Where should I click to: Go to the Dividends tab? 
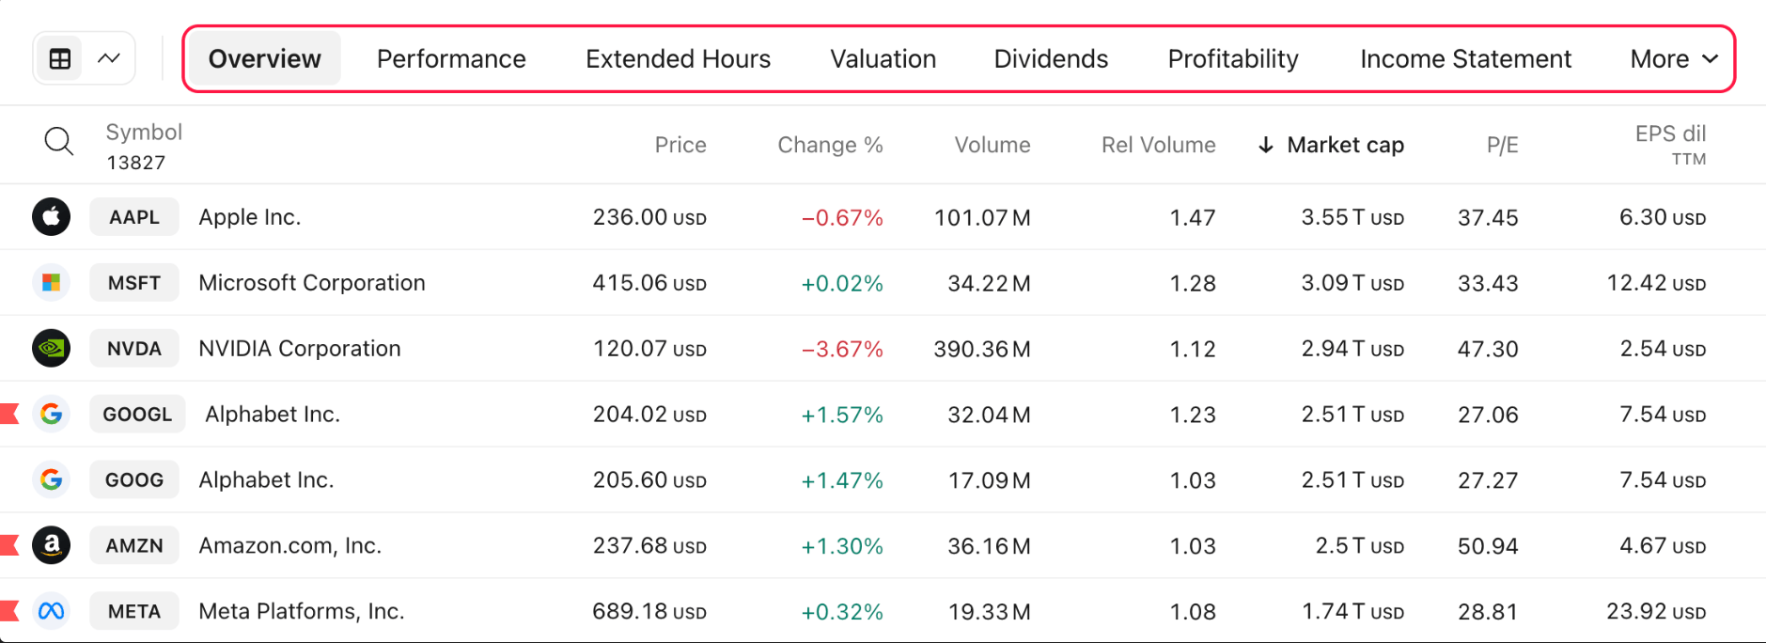coord(1051,59)
